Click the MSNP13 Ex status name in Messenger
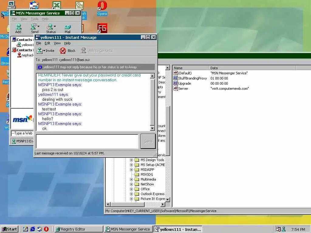Image resolution: width=311 pixels, height=233 pixels. [25, 141]
